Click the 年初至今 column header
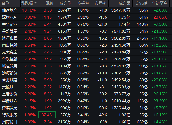This screenshot has height=125, width=172. (x=160, y=3)
